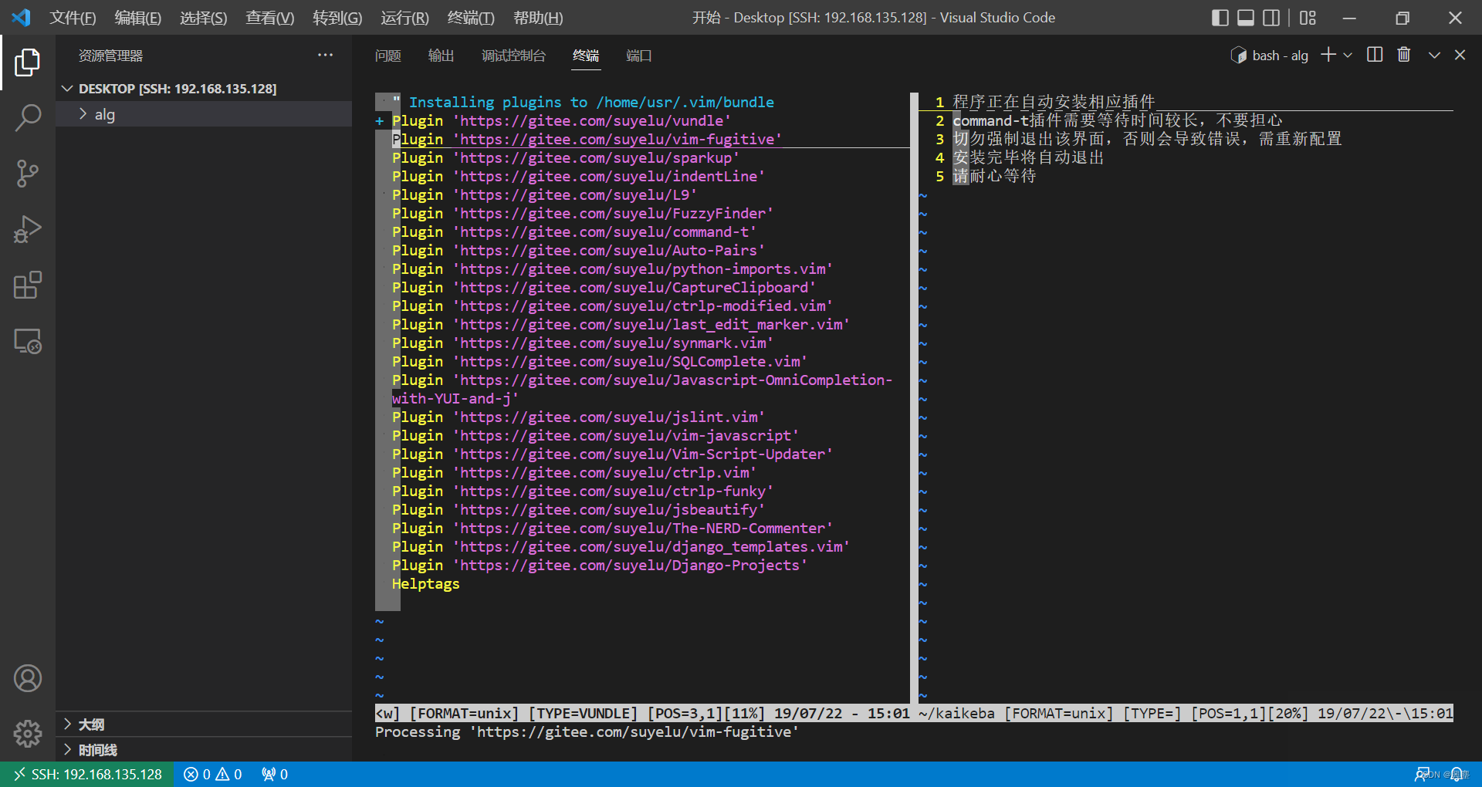Collapse panel size with chevron icon
1482x787 pixels.
click(x=1434, y=55)
